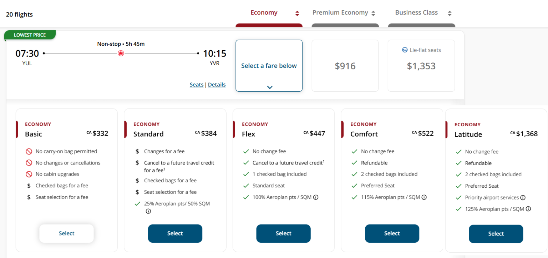Click info icon next to Priority airport services
The width and height of the screenshot is (548, 258).
pos(523,197)
